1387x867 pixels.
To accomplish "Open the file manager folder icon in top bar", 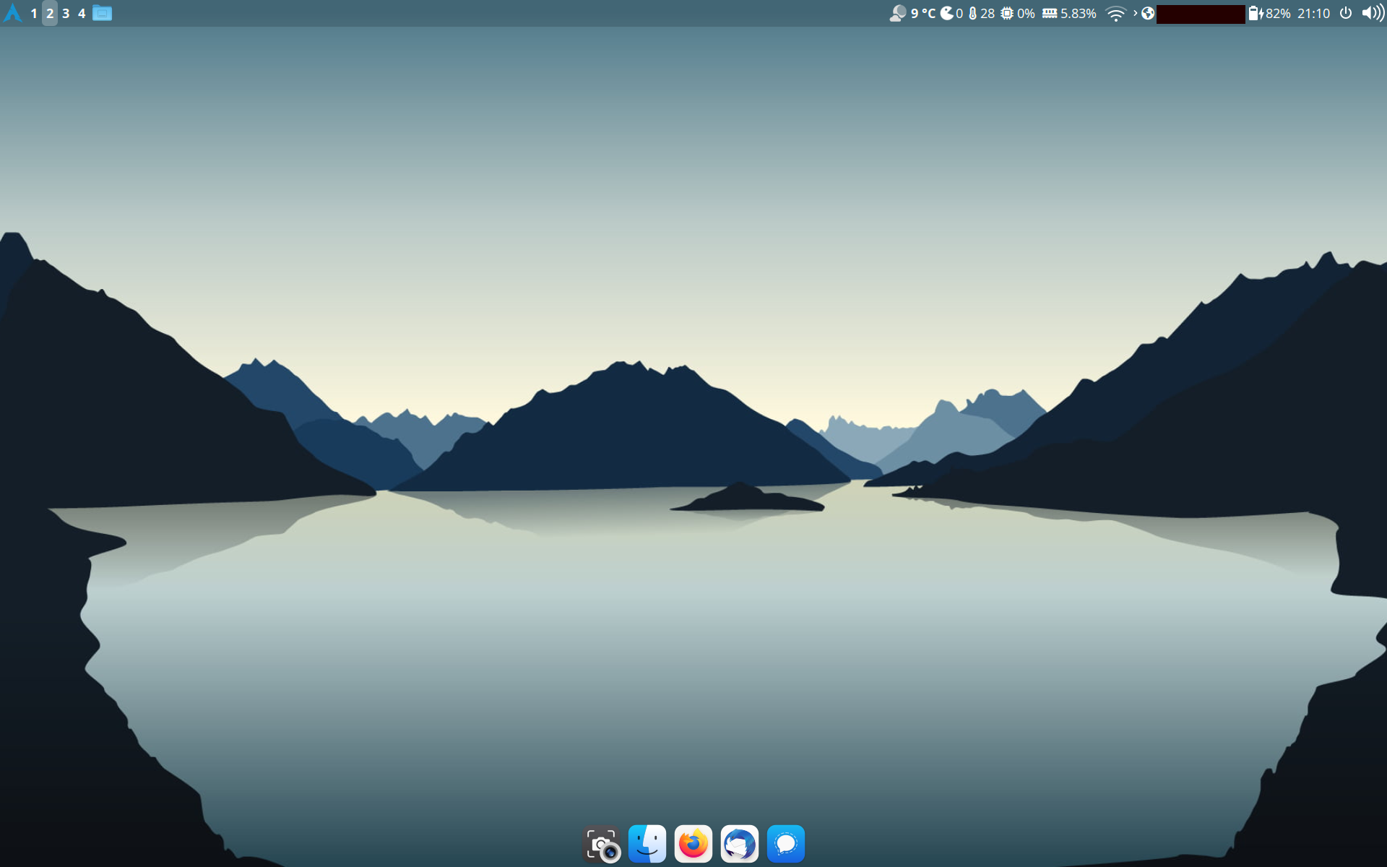I will (x=102, y=13).
